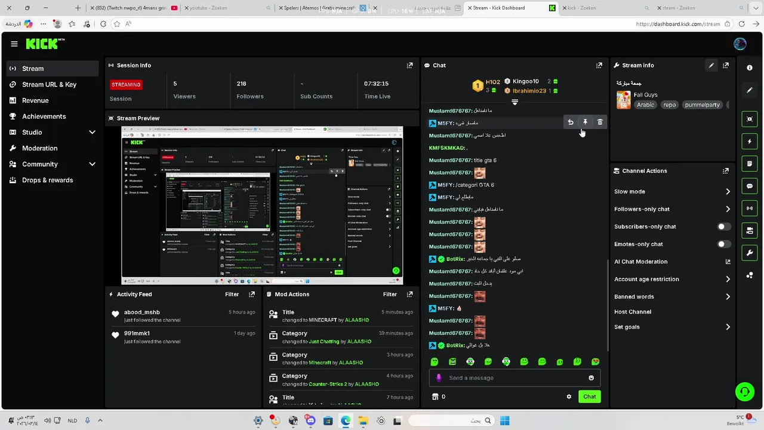Pop out the Channel Actions panel
Screen dimensions: 764x430
[726, 171]
